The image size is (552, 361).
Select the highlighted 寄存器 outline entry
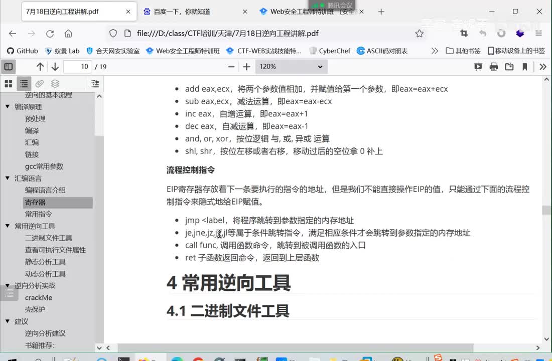click(x=58, y=203)
